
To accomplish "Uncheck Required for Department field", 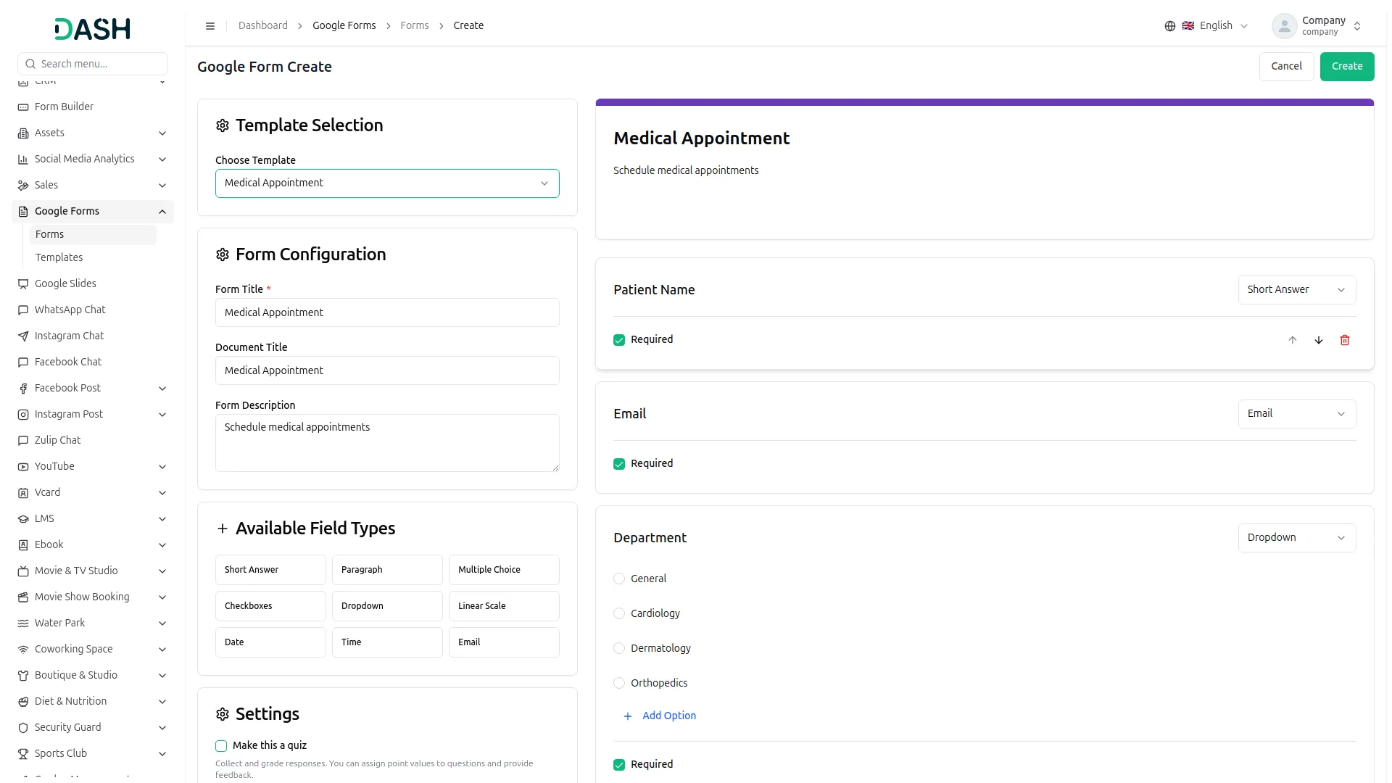I will pos(619,765).
